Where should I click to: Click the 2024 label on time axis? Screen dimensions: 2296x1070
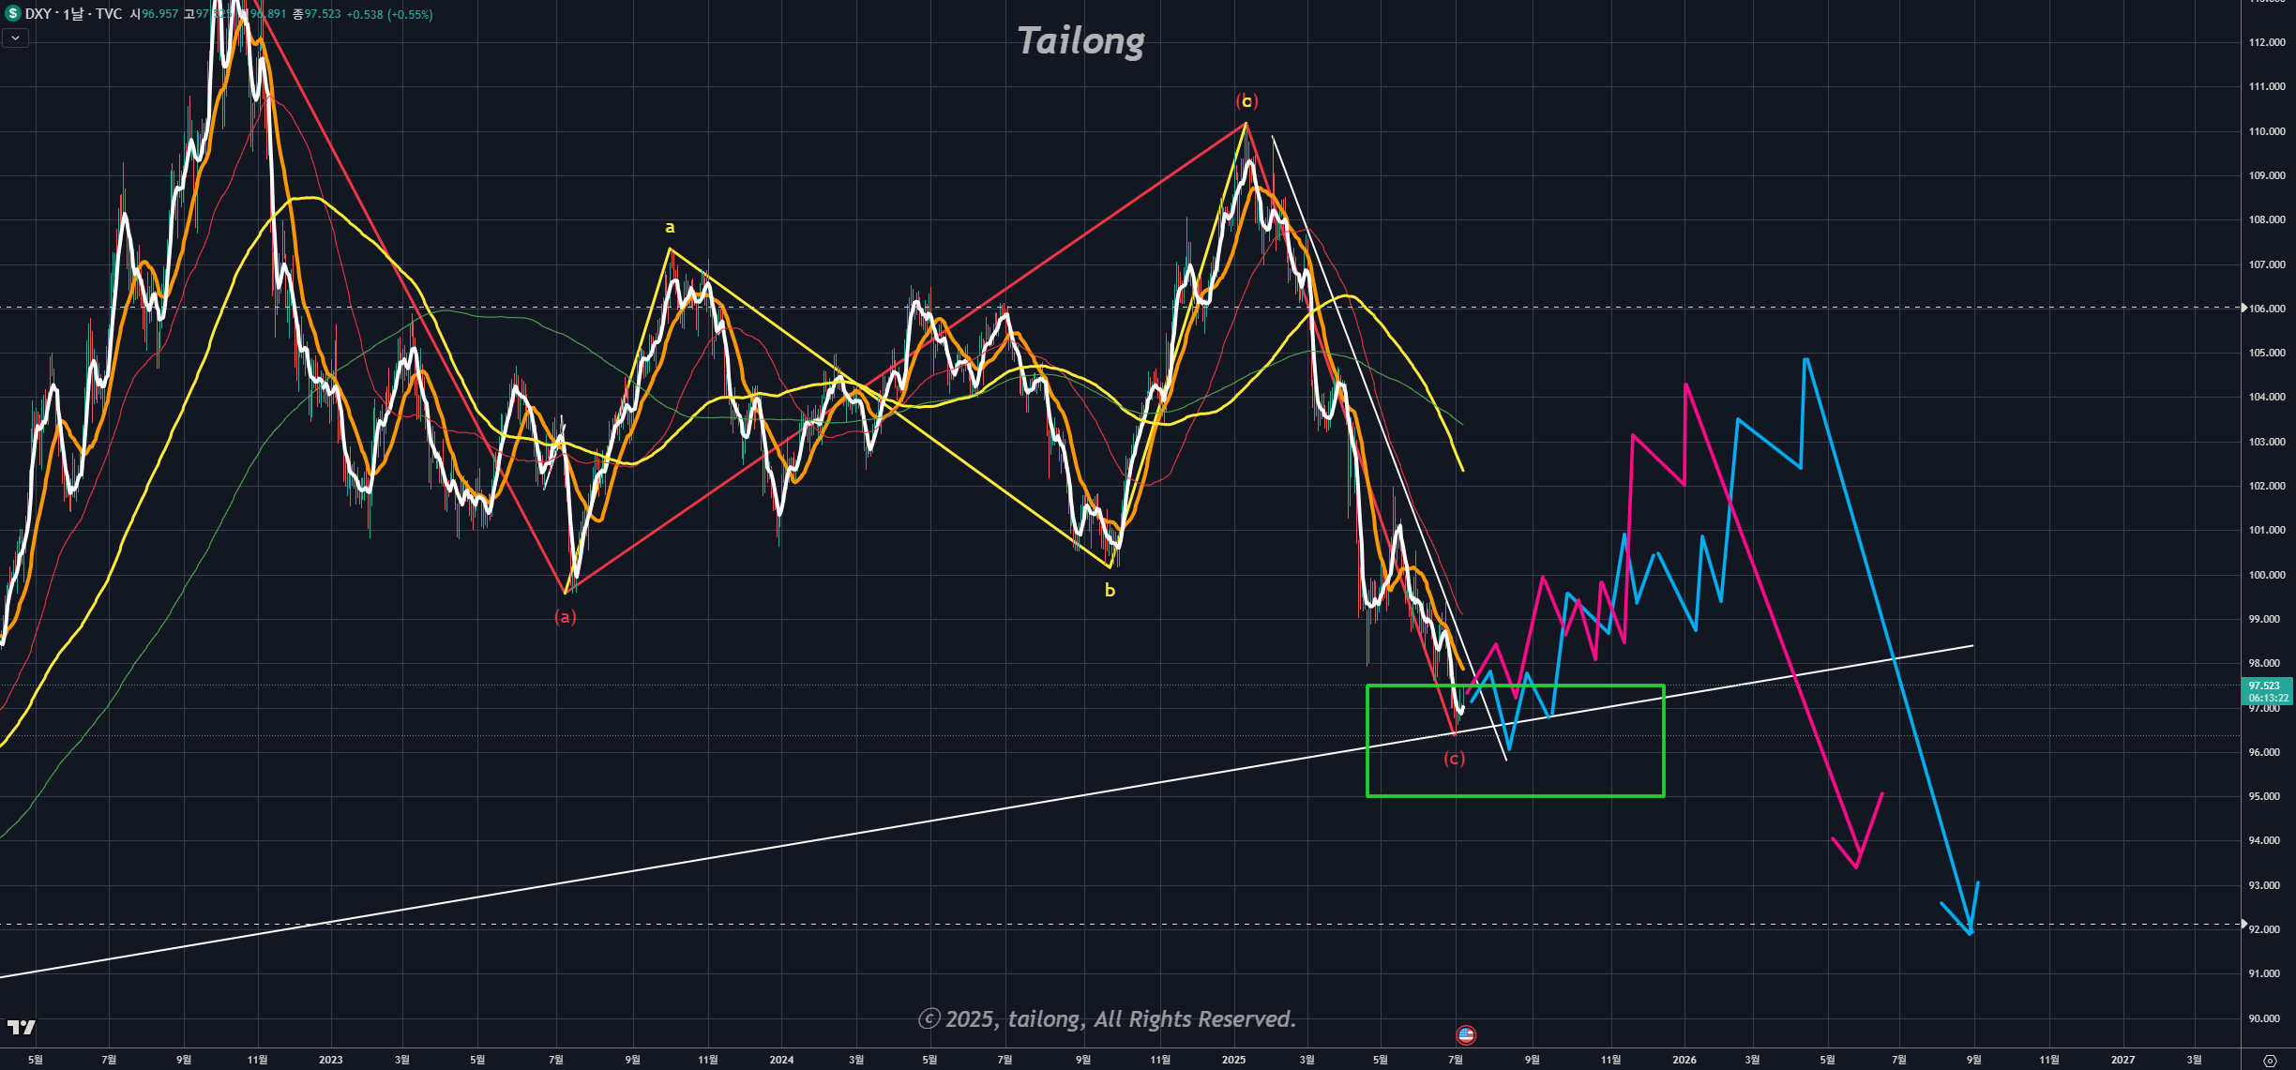[x=781, y=1060]
